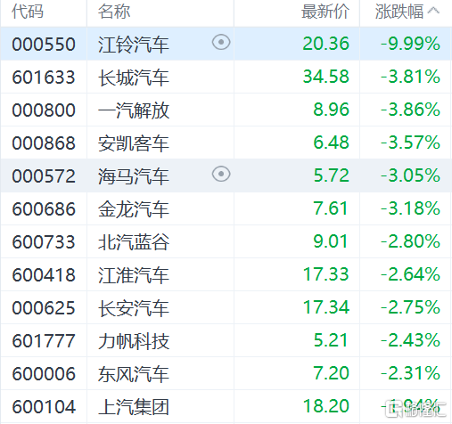452x424 pixels.
Task: Click the -3.05% change value
Action: 410,175
